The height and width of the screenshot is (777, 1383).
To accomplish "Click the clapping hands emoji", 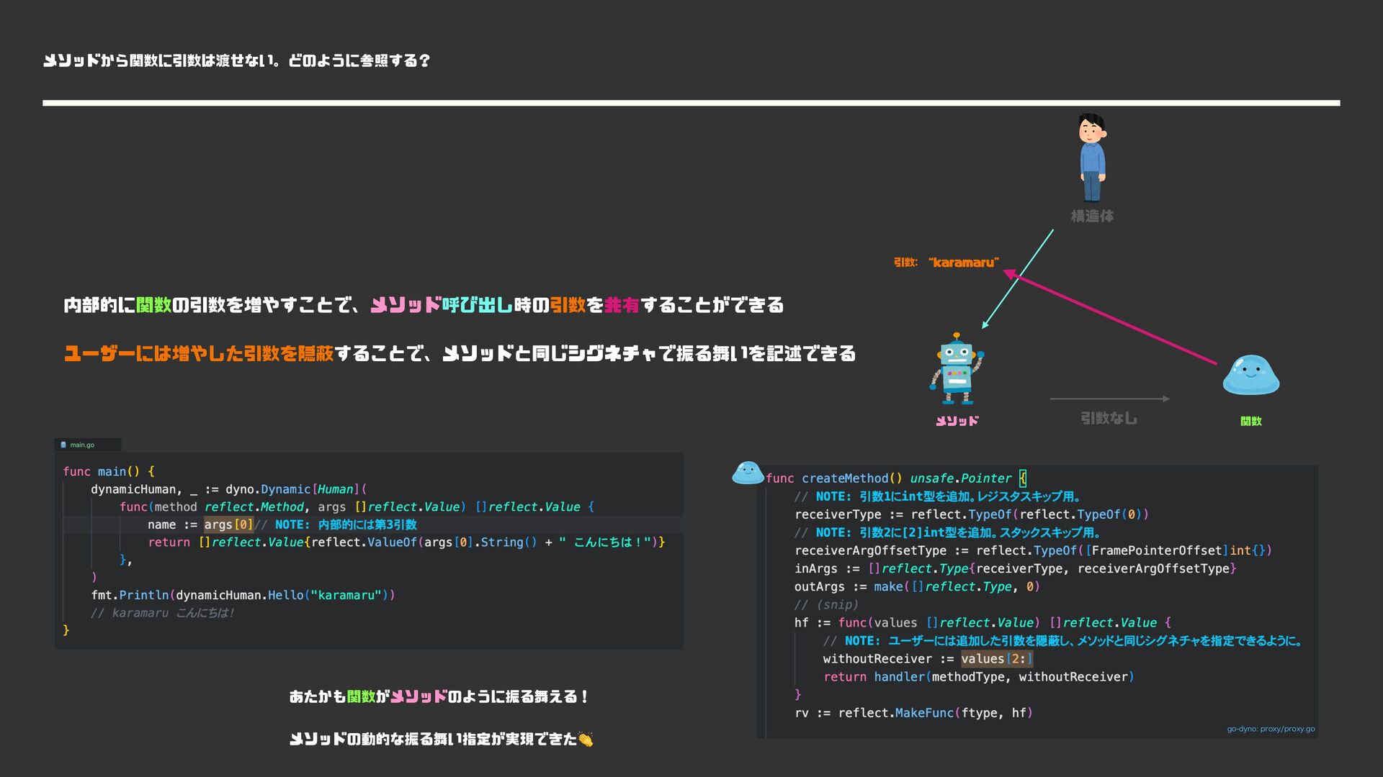I will [x=586, y=740].
